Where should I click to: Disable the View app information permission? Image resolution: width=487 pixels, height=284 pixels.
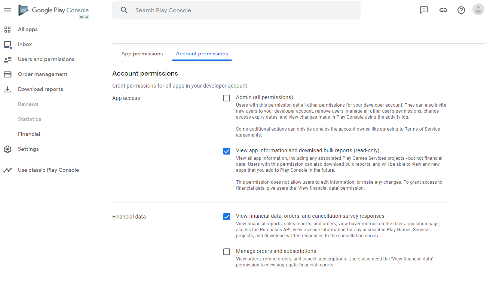(227, 151)
